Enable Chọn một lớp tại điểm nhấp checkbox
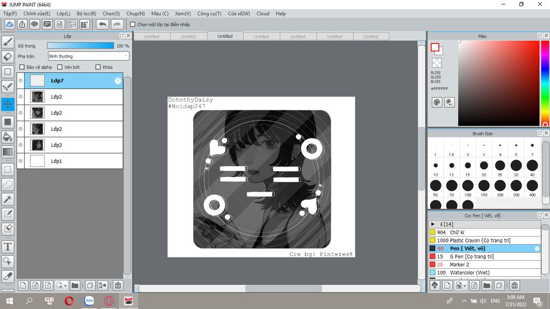This screenshot has width=550, height=309. (x=133, y=25)
